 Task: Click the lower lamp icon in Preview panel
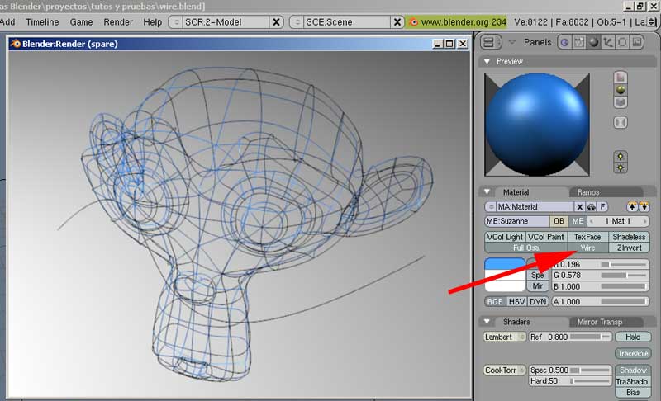coord(621,167)
